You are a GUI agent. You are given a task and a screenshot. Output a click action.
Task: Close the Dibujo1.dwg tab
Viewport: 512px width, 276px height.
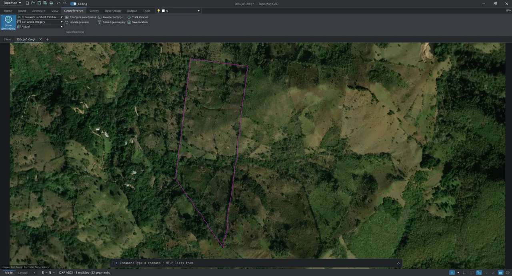coord(40,39)
